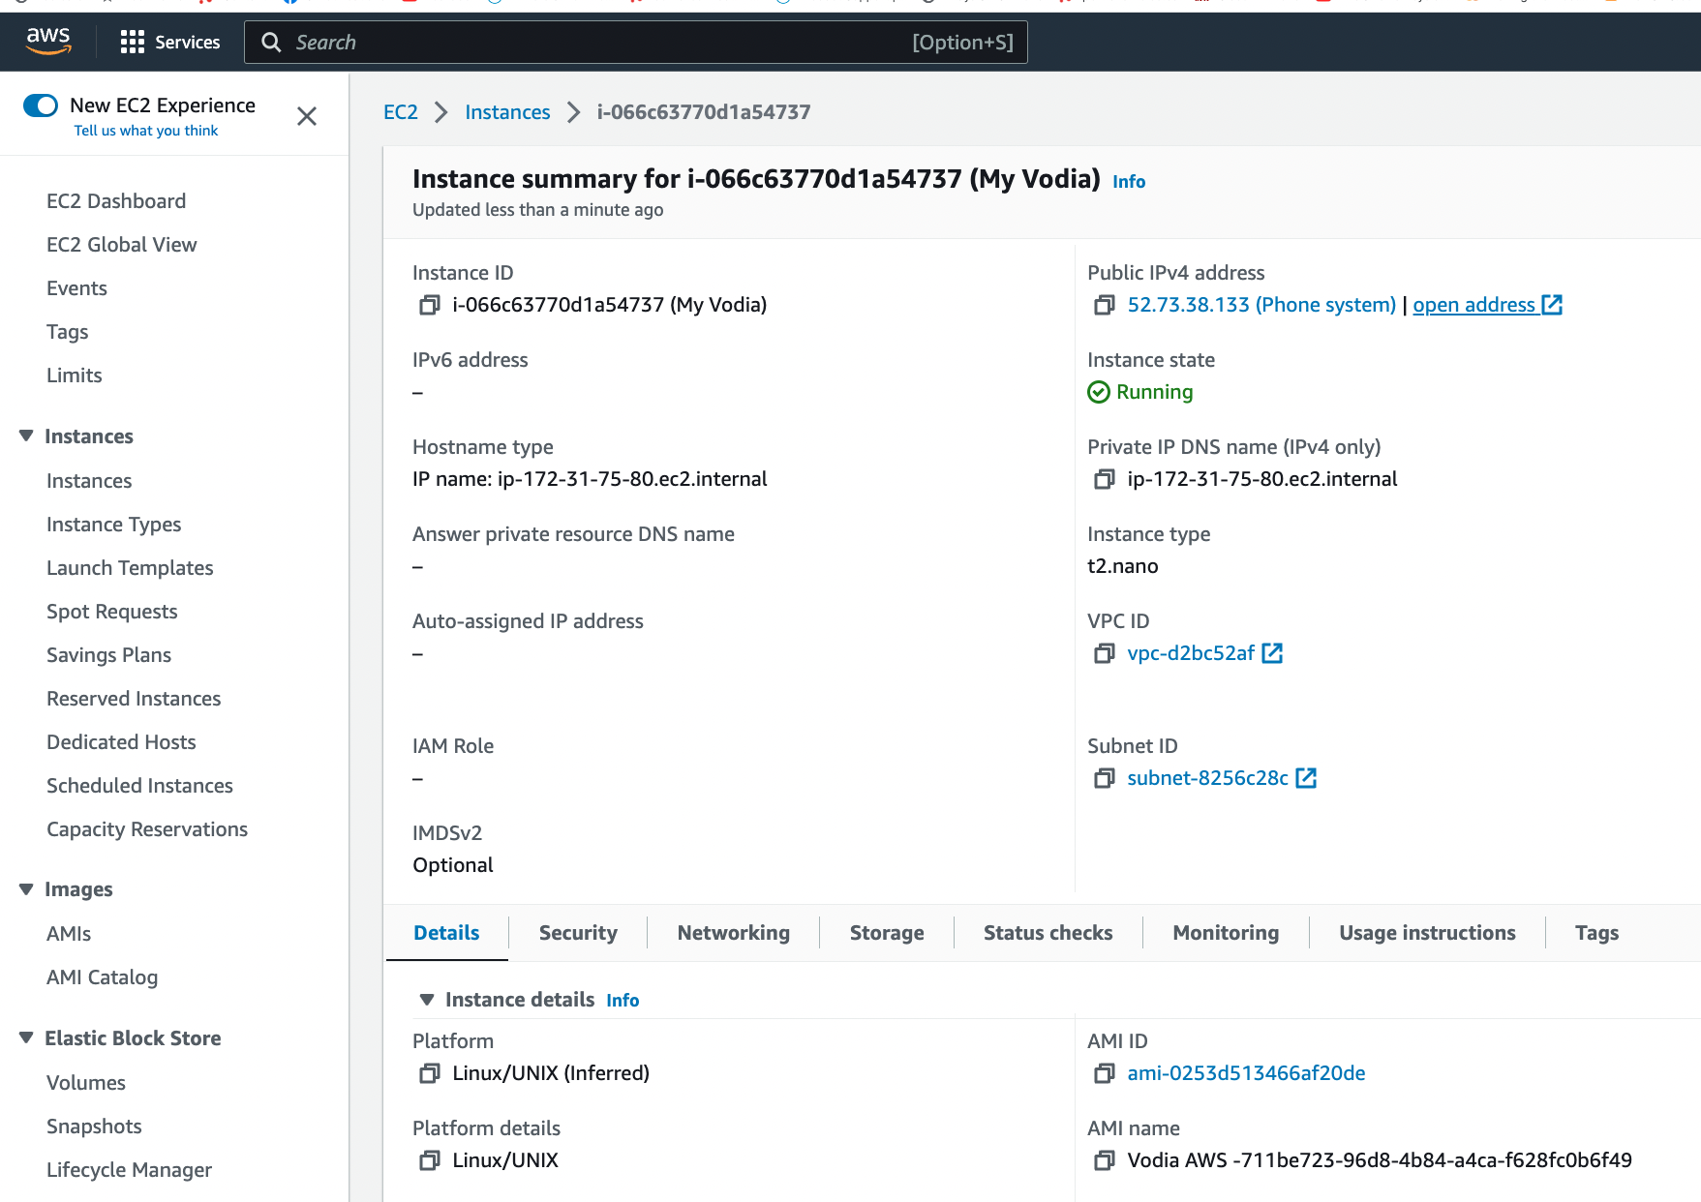Image resolution: width=1701 pixels, height=1202 pixels.
Task: Open the subnet-8256c28c link
Action: (x=1207, y=778)
